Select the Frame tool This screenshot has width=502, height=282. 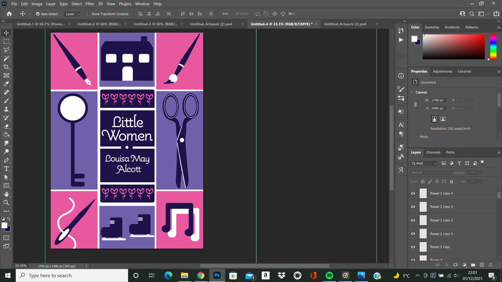coord(6,76)
